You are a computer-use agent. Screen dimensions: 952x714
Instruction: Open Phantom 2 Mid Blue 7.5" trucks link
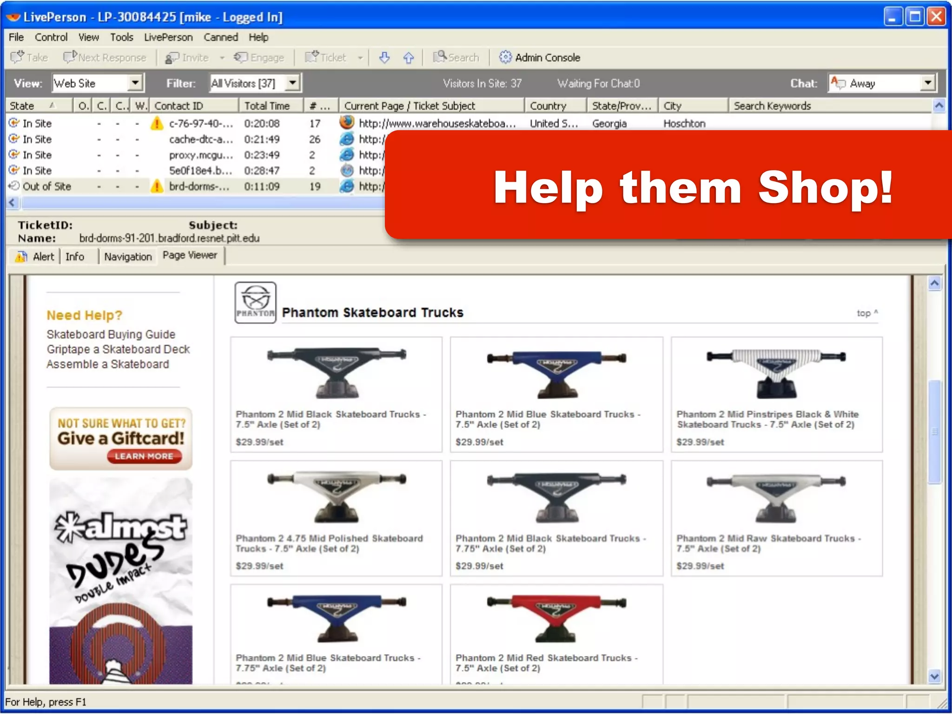click(548, 419)
